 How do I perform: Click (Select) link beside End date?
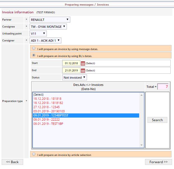click(x=90, y=70)
